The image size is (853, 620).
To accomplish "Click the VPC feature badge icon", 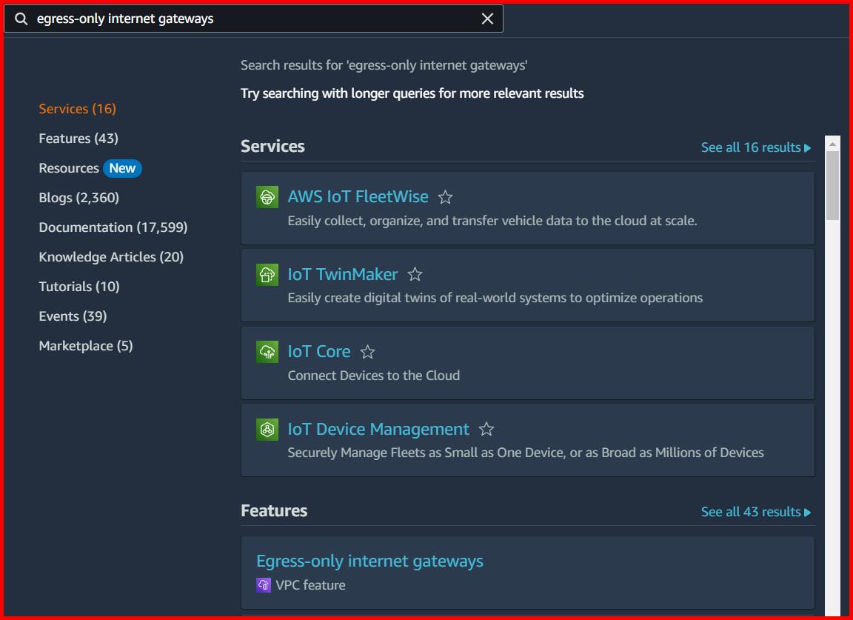I will pyautogui.click(x=264, y=584).
